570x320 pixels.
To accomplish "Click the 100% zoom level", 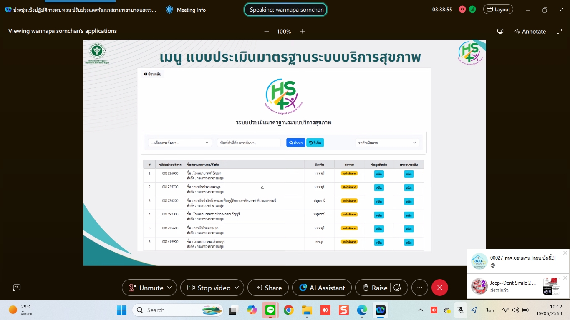I will point(284,31).
